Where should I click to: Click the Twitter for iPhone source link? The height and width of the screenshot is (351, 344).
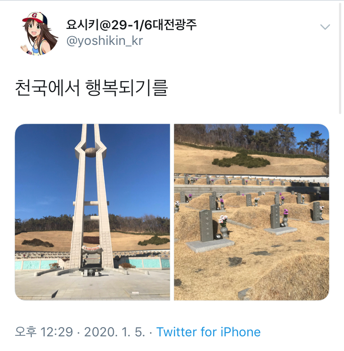click(x=208, y=332)
